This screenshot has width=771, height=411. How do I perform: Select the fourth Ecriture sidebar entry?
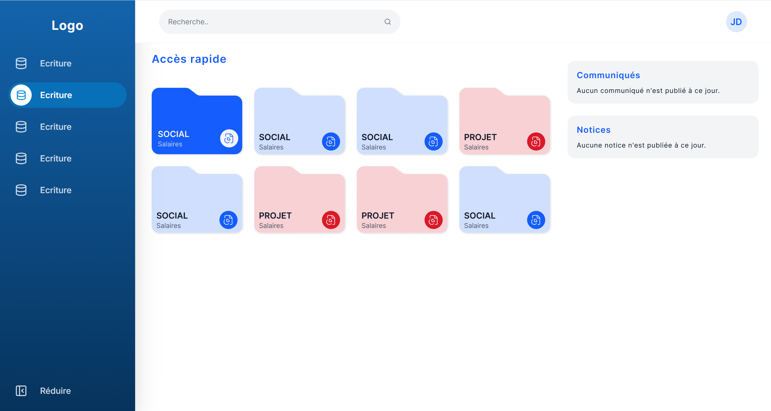[x=55, y=158]
